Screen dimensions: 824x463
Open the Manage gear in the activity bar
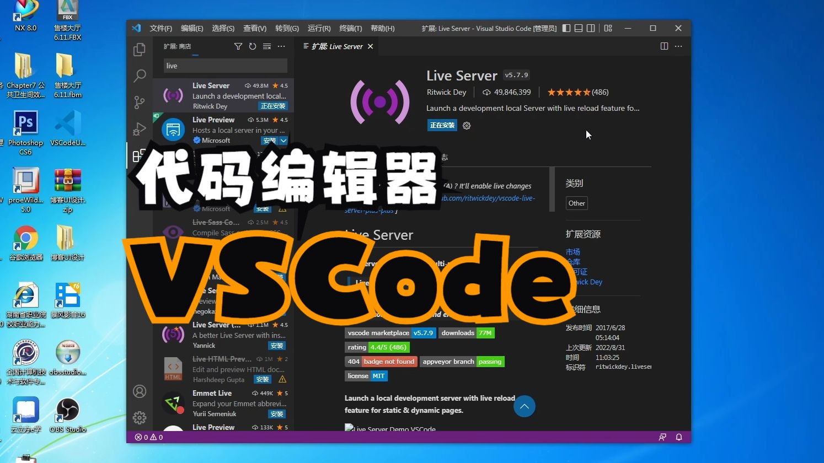pos(140,418)
